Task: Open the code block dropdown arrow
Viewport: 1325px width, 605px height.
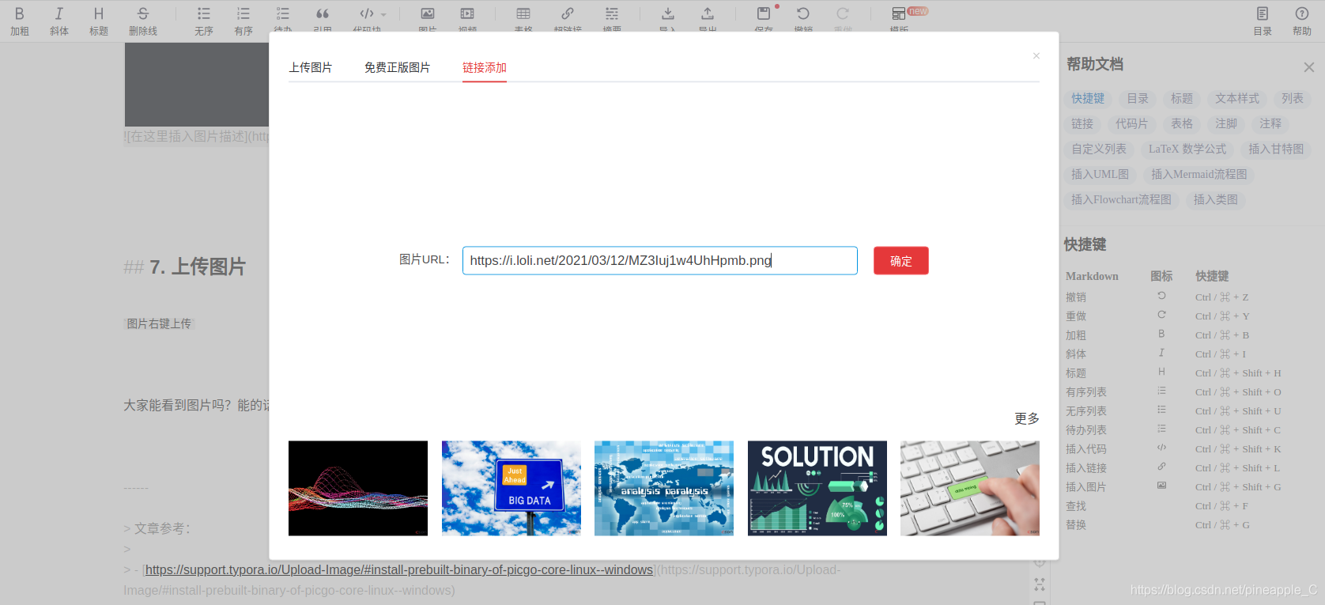Action: tap(384, 14)
